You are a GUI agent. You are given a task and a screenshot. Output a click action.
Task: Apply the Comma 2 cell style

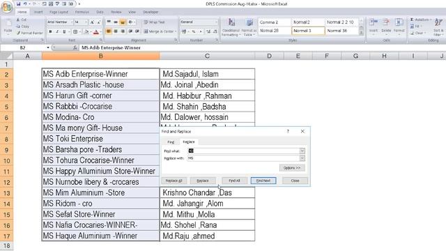coord(275,22)
